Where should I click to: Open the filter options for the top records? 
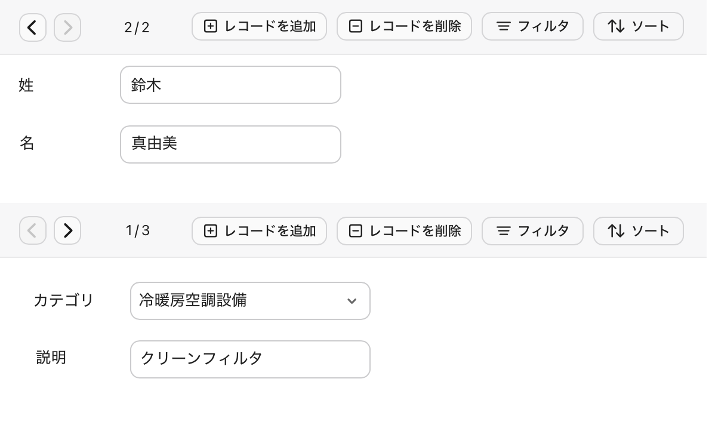point(532,26)
